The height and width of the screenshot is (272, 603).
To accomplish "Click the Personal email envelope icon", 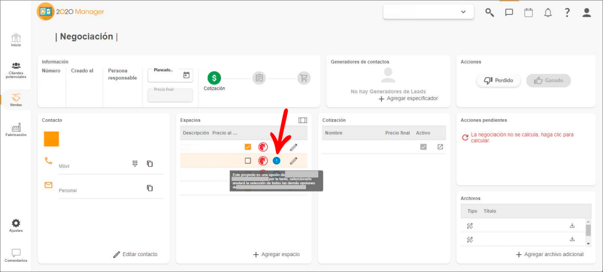I will click(49, 185).
